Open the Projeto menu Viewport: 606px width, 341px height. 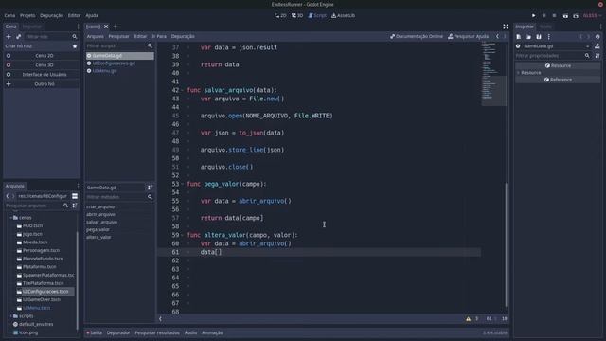27,15
